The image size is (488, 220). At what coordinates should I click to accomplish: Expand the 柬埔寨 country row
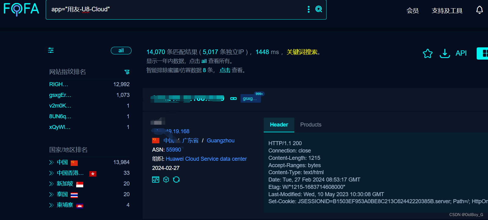(x=51, y=205)
